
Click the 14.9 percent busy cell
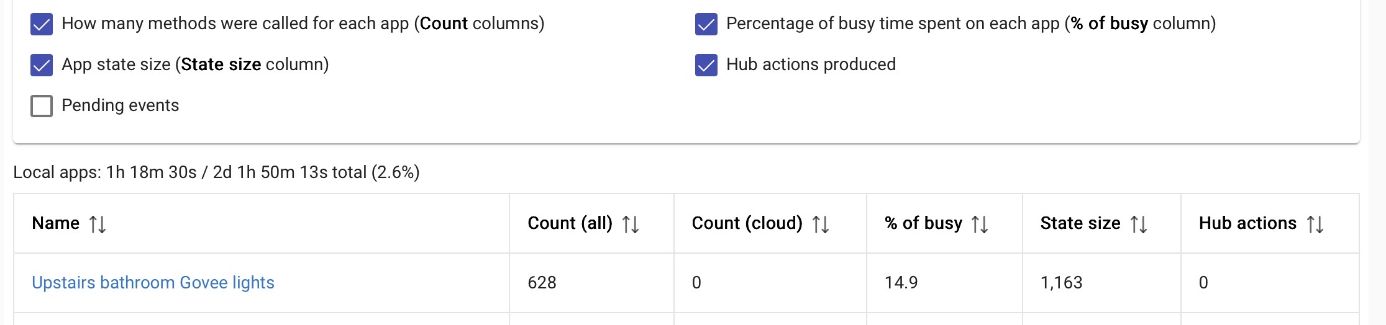(x=901, y=283)
